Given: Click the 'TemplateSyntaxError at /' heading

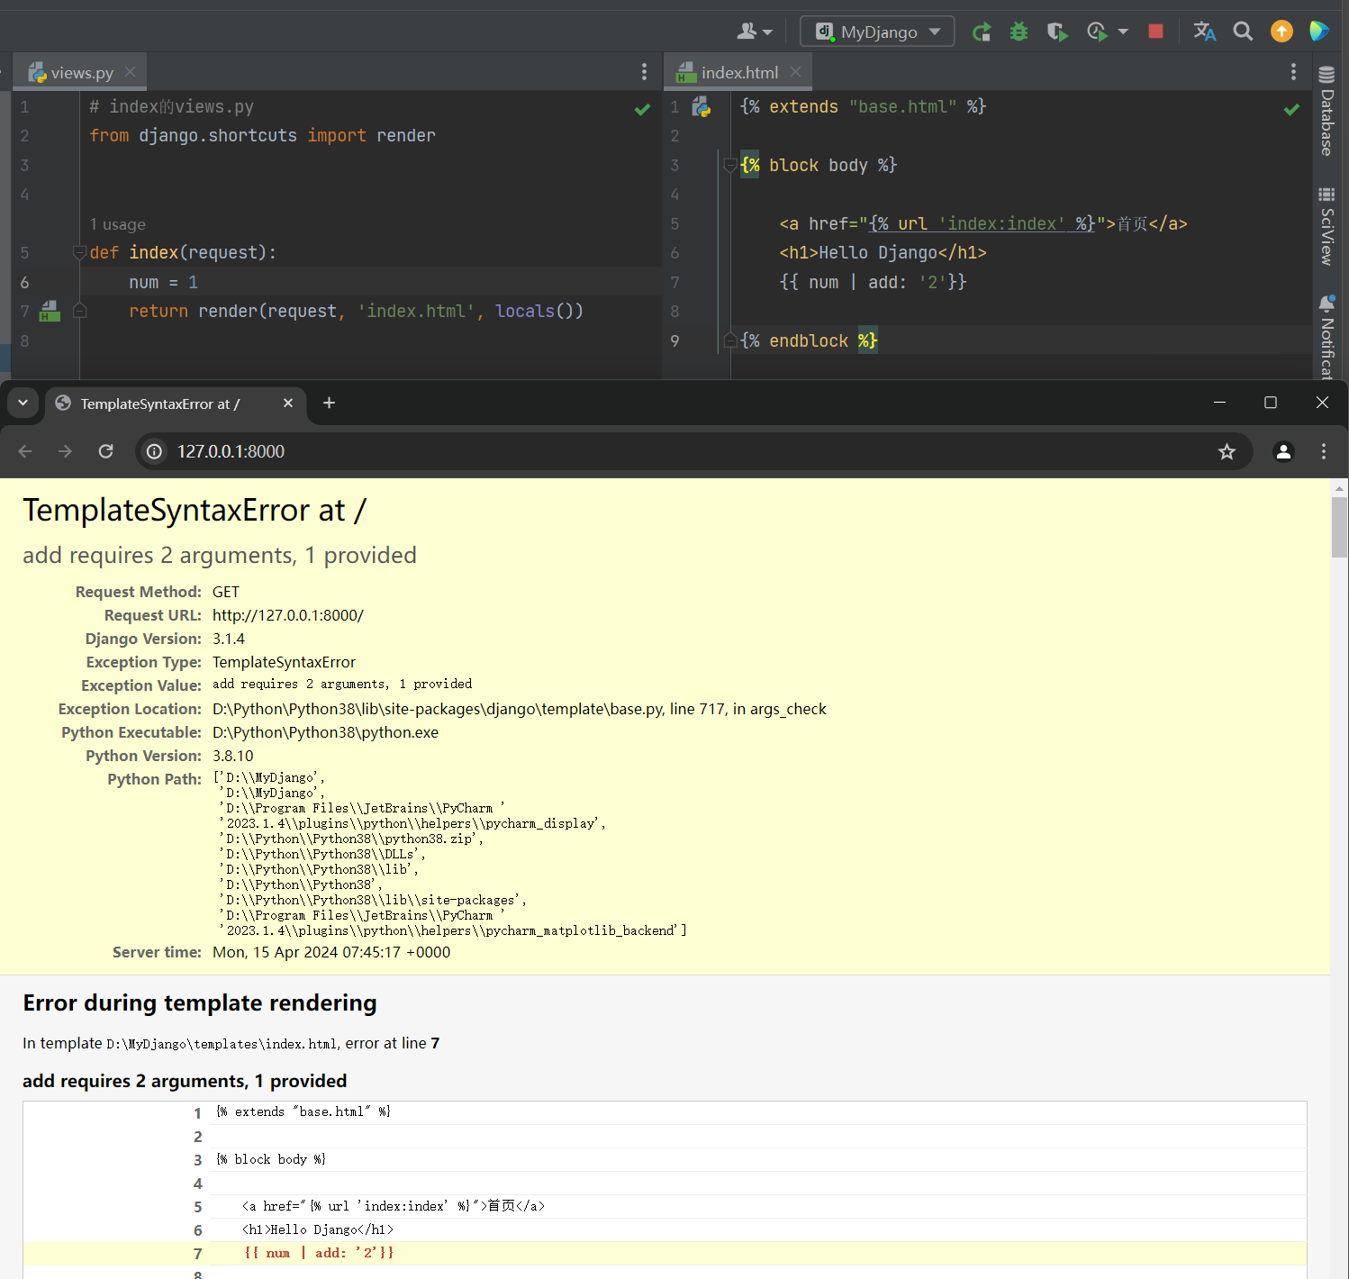Looking at the screenshot, I should (x=195, y=510).
